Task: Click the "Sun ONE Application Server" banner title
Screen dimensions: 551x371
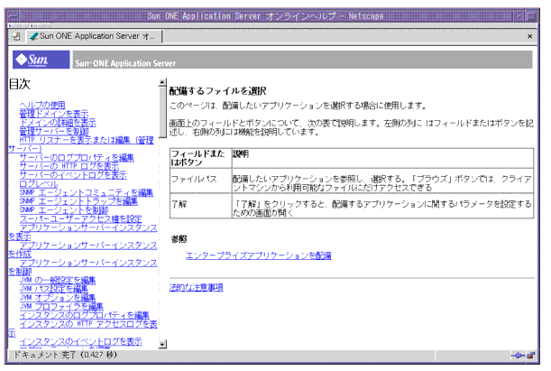Action: 125,63
